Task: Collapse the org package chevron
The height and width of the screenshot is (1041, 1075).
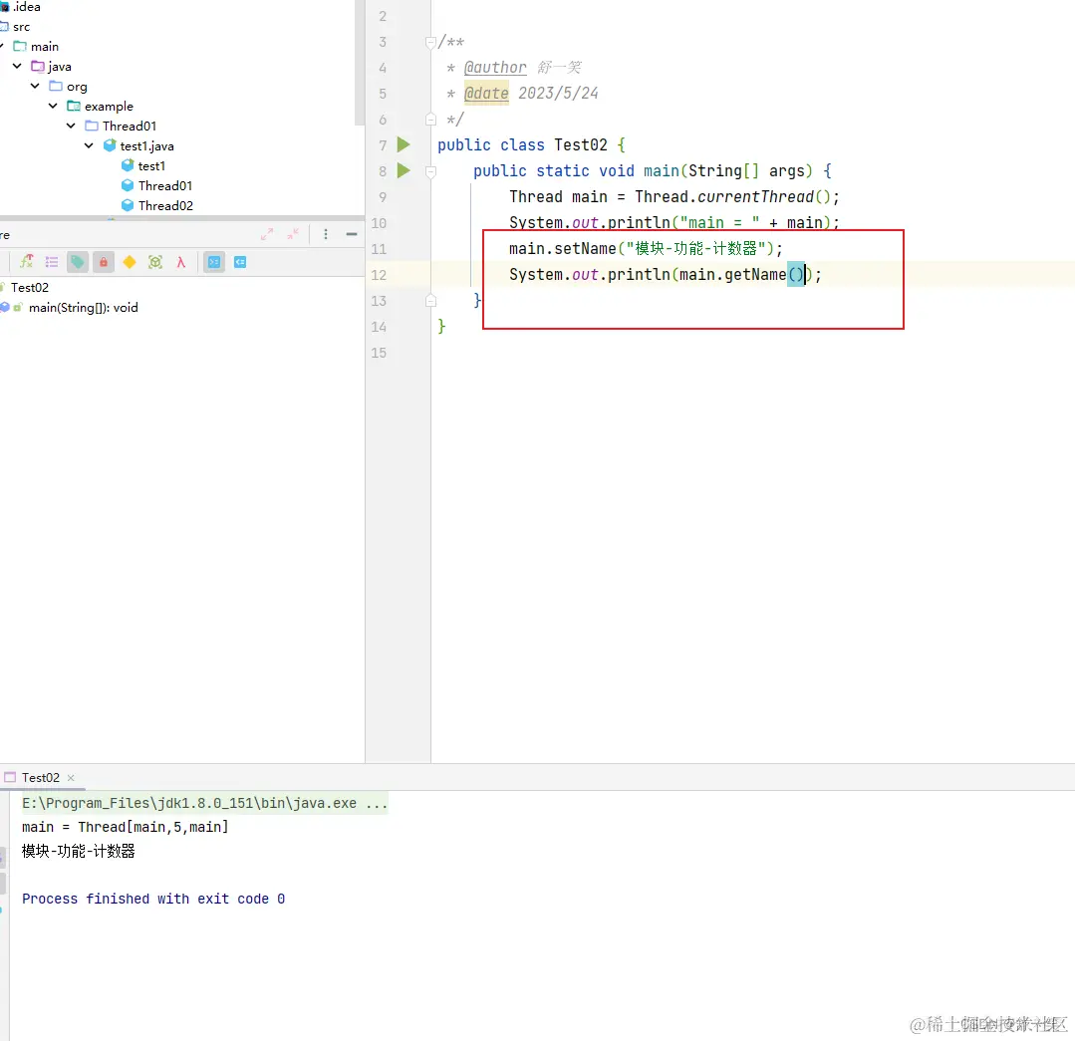Action: [35, 86]
